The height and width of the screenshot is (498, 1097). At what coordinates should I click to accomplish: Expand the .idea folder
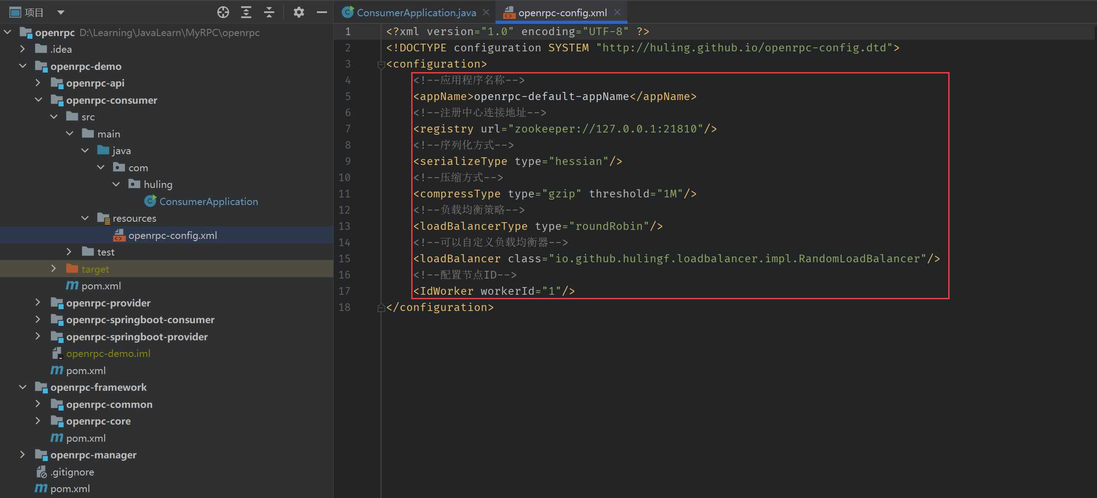coord(23,49)
